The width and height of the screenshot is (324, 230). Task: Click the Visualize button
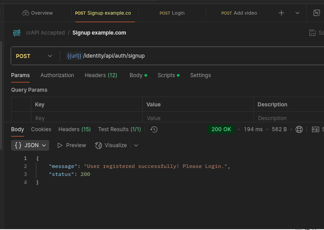pyautogui.click(x=111, y=145)
